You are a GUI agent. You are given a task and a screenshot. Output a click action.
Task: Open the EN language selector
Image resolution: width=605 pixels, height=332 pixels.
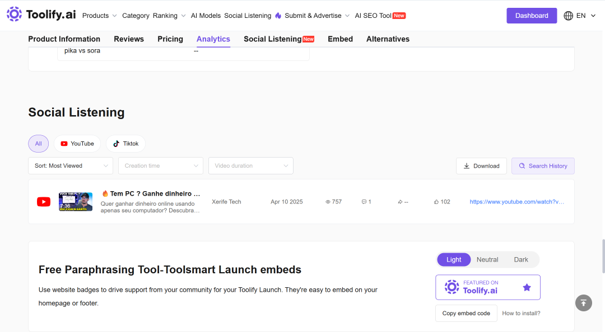tap(580, 16)
